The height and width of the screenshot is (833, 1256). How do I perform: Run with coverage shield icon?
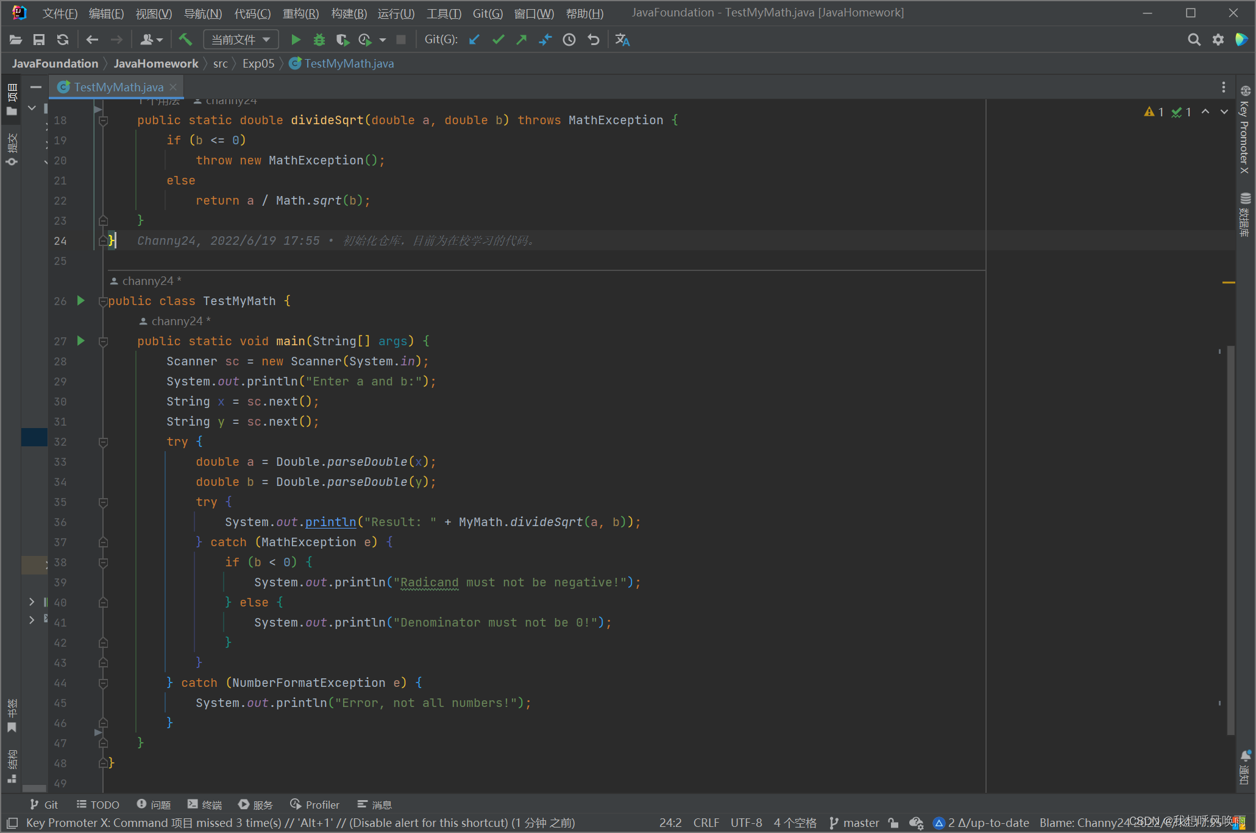(342, 40)
